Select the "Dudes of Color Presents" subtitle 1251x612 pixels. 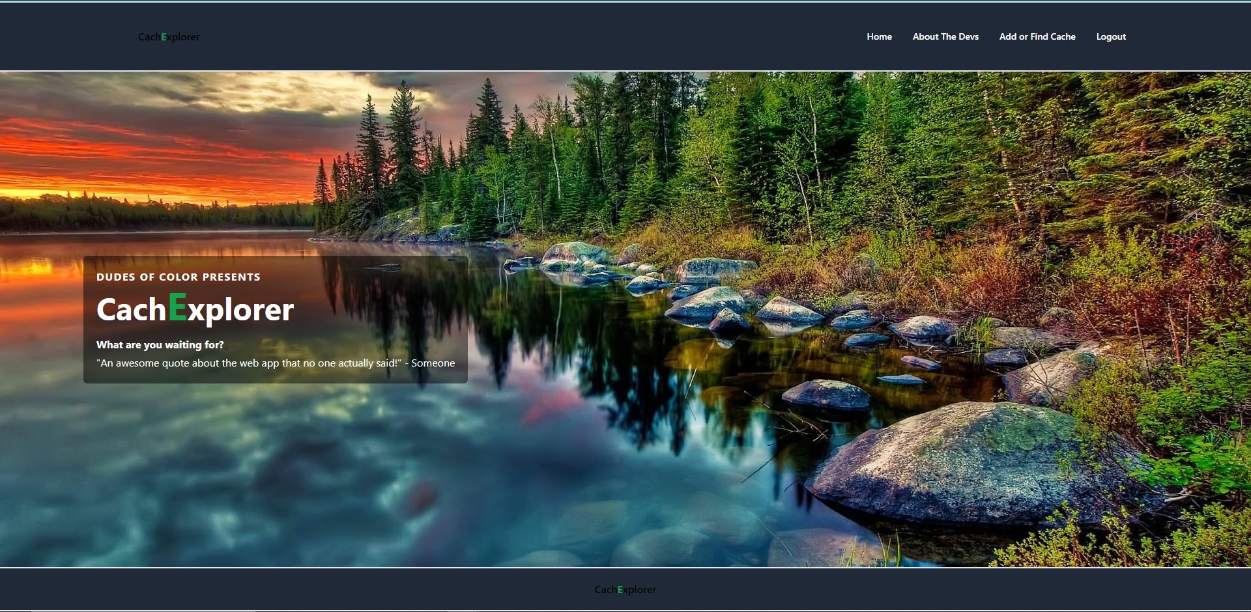179,277
